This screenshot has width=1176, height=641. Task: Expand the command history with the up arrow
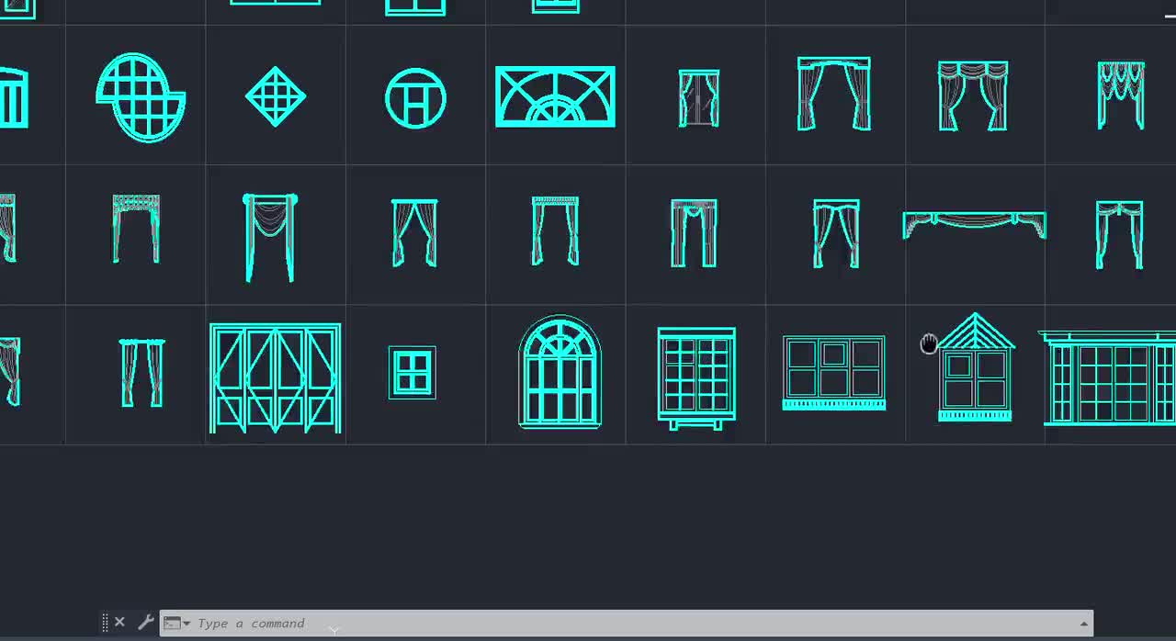[x=1084, y=624]
